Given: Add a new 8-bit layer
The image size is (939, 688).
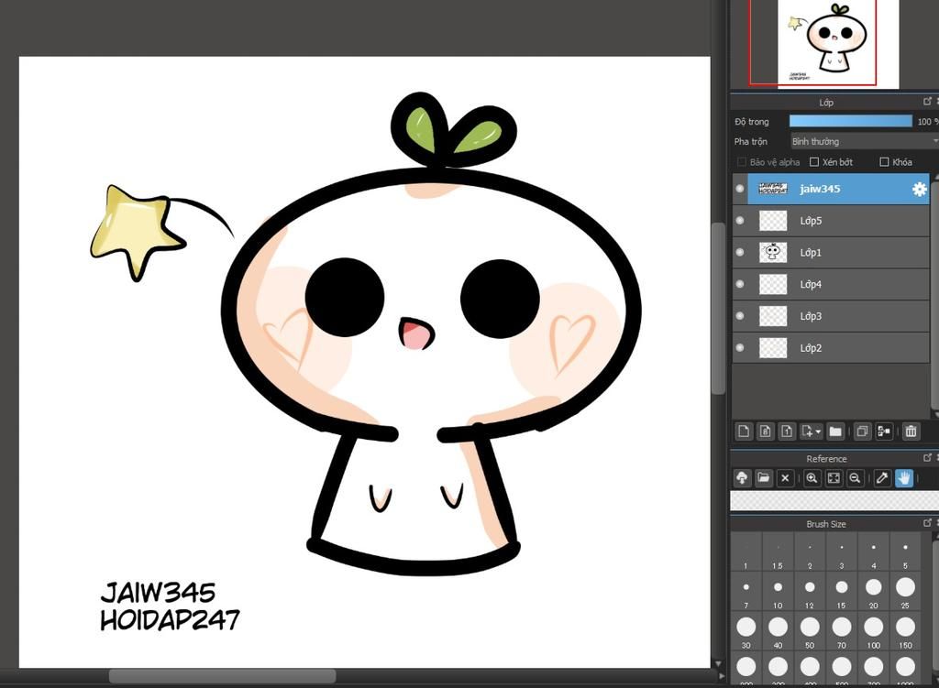Looking at the screenshot, I should tap(766, 431).
